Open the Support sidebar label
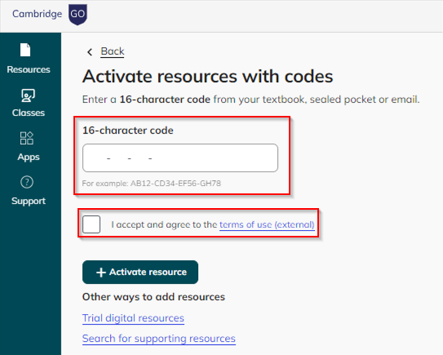Screen dimensions: 443x355 (29, 201)
